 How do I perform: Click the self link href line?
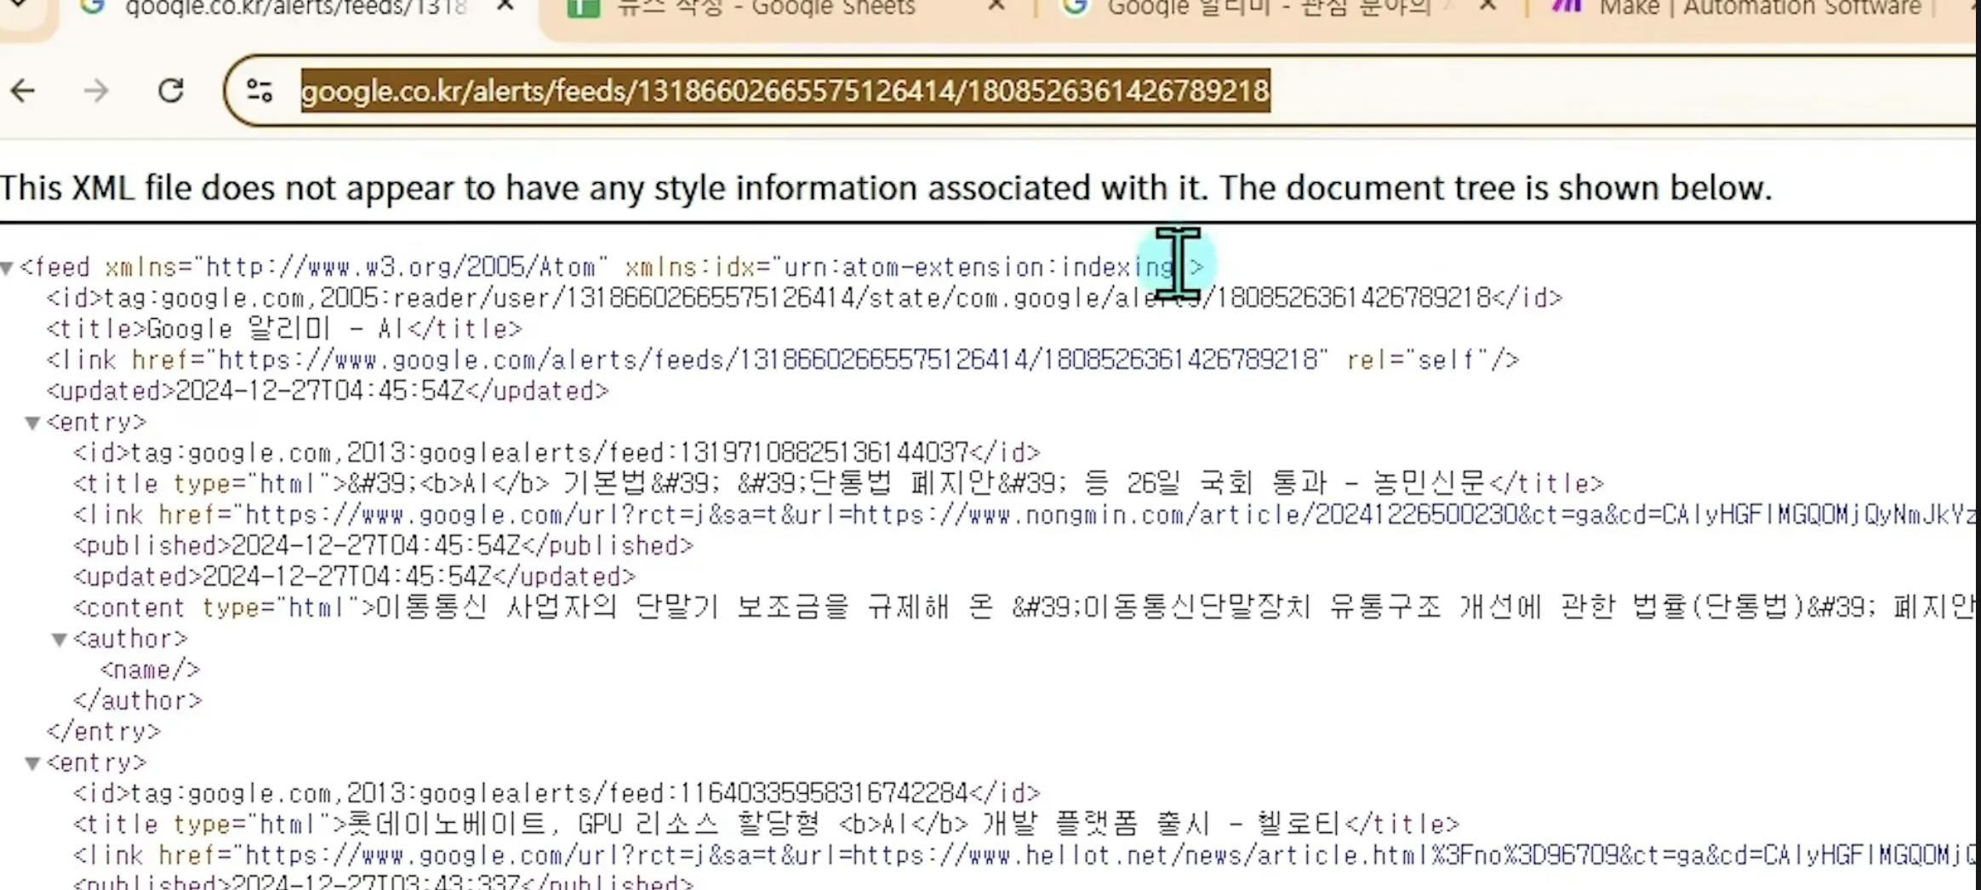(783, 360)
